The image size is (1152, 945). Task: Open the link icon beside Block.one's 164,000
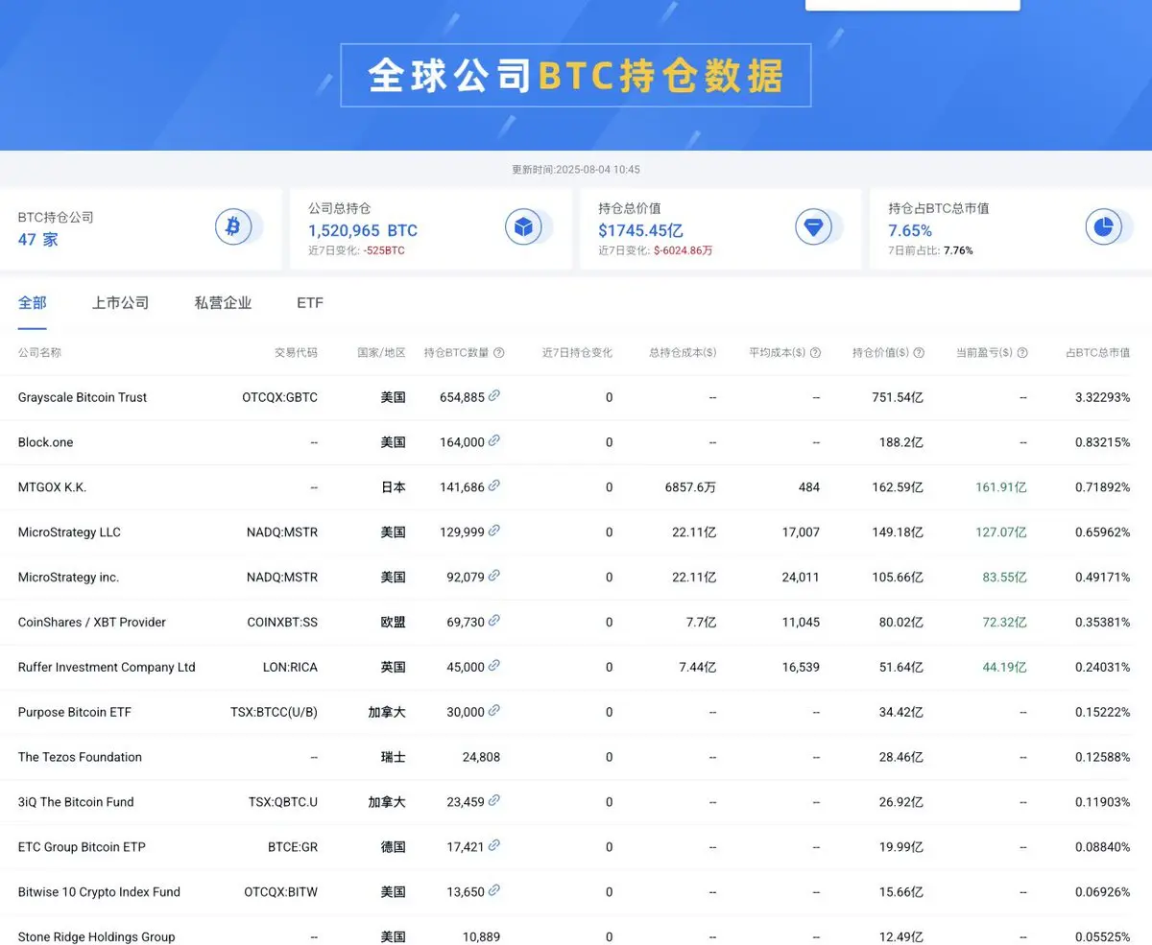[494, 440]
